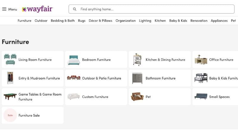Click the gray bathroom vanity thumbnail
Screen dimensions: 238x134
(x=137, y=78)
